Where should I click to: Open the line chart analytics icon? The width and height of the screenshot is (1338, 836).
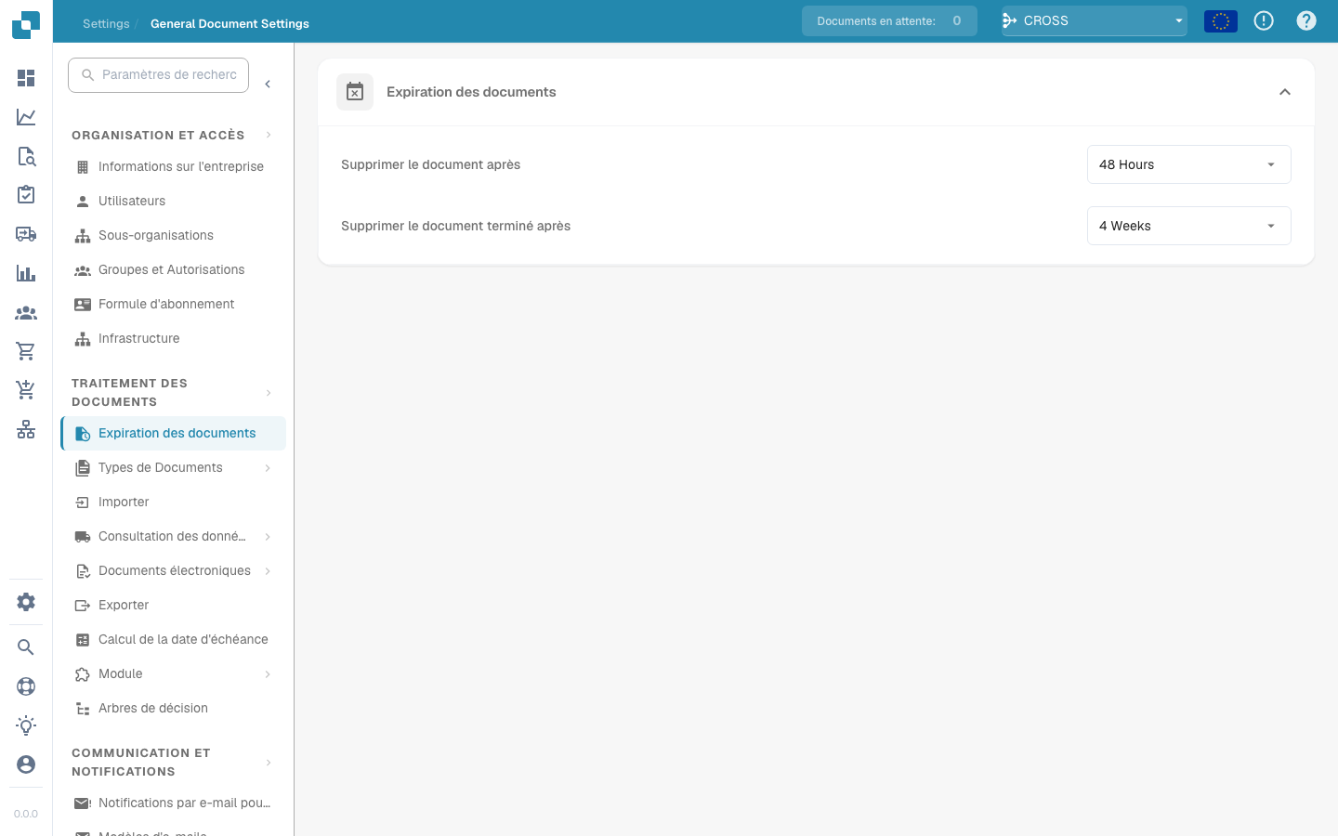(x=26, y=117)
